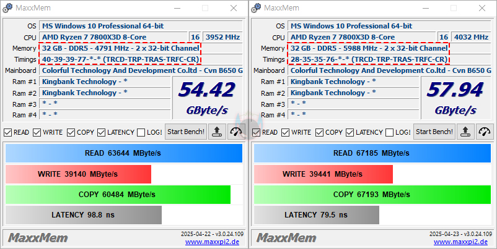The height and width of the screenshot is (249, 497).
Task: Minimize the left MaxxMem window
Action: point(177,8)
